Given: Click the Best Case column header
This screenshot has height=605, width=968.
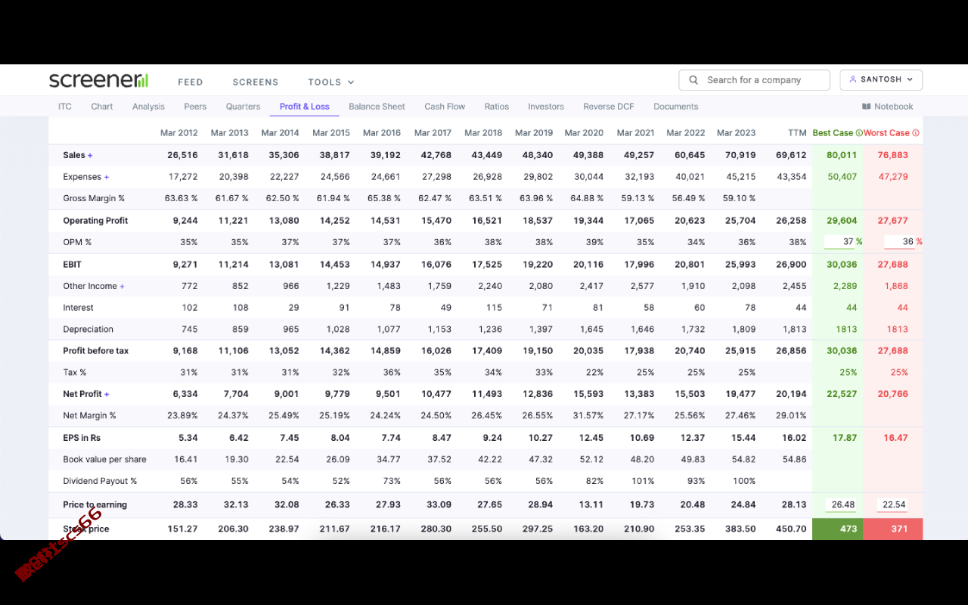Looking at the screenshot, I should click(833, 133).
